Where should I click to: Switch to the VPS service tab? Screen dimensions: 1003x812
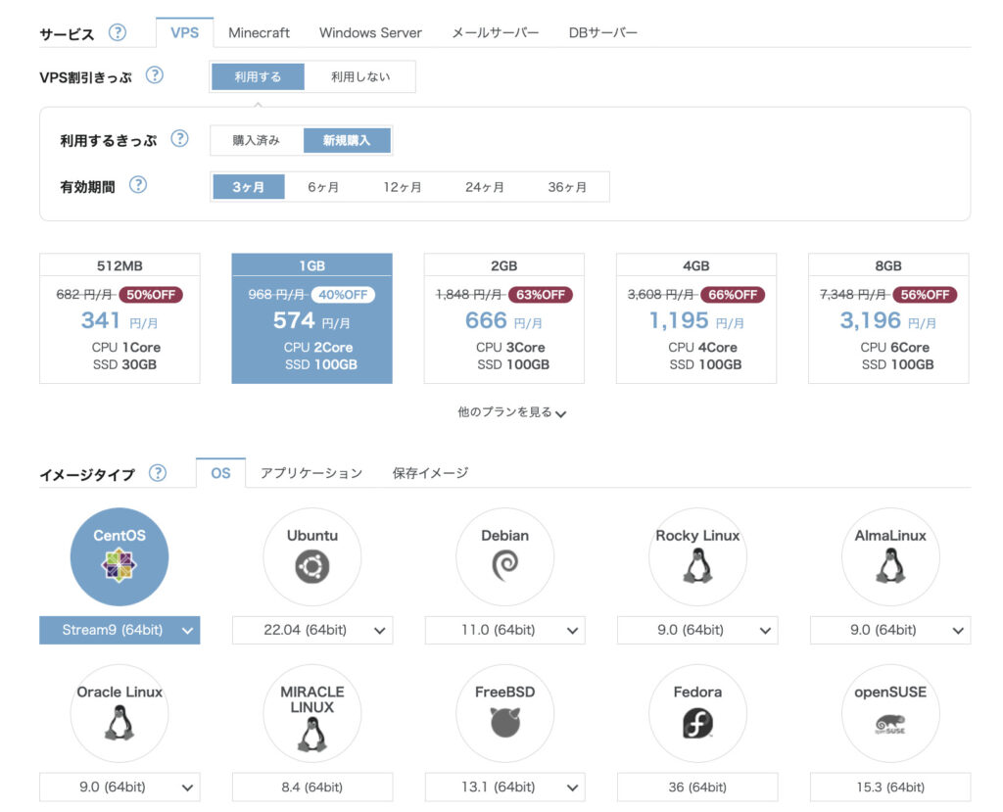coord(185,32)
